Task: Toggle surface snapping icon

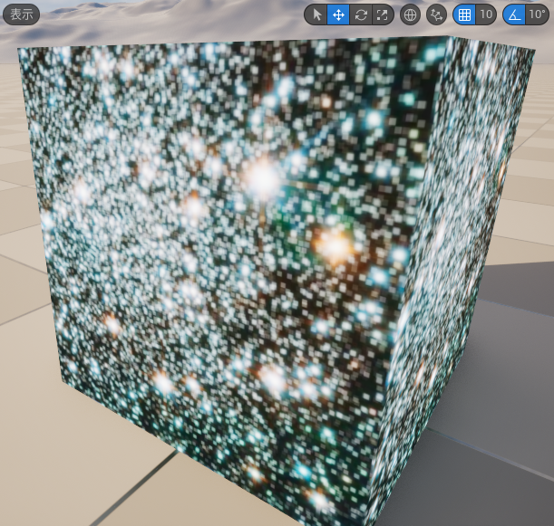Action: point(437,14)
